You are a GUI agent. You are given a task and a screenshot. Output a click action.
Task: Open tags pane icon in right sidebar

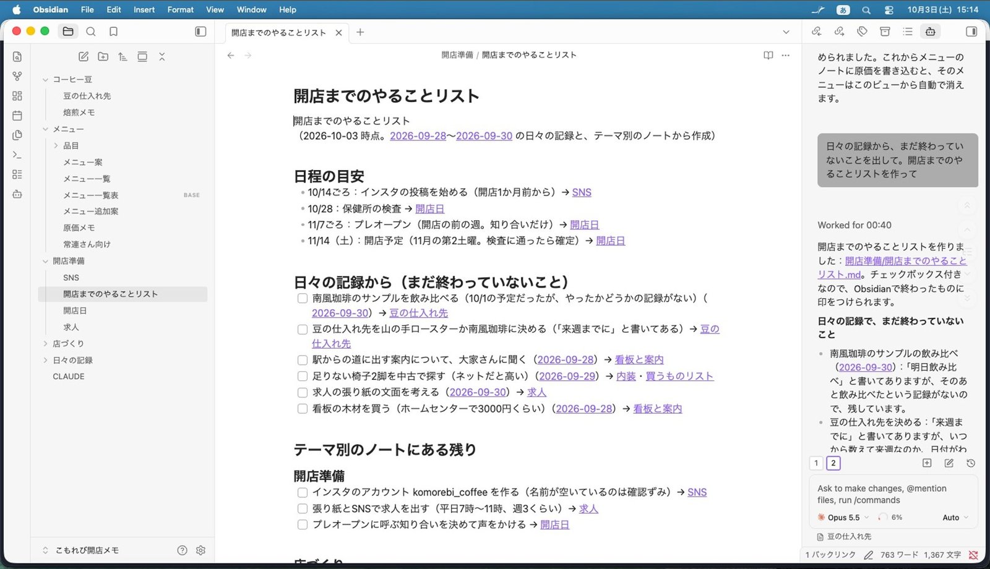(x=862, y=32)
